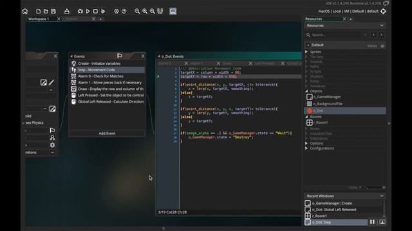
Task: Collapse the Rooms folder
Action: (306, 117)
